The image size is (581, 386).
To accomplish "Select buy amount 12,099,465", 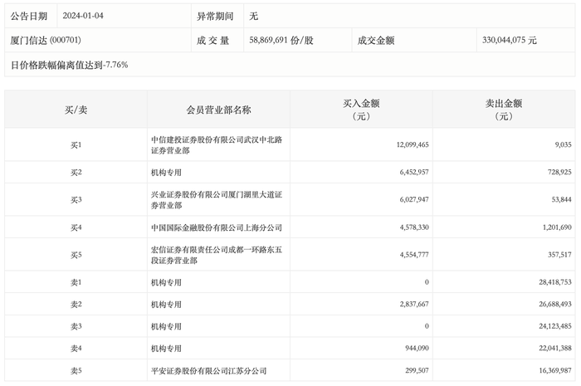I will (x=413, y=144).
